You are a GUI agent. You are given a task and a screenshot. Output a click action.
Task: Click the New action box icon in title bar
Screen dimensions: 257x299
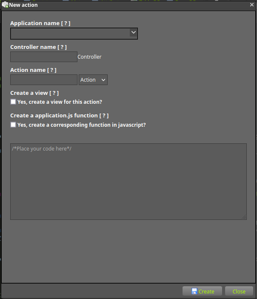[x=5, y=5]
